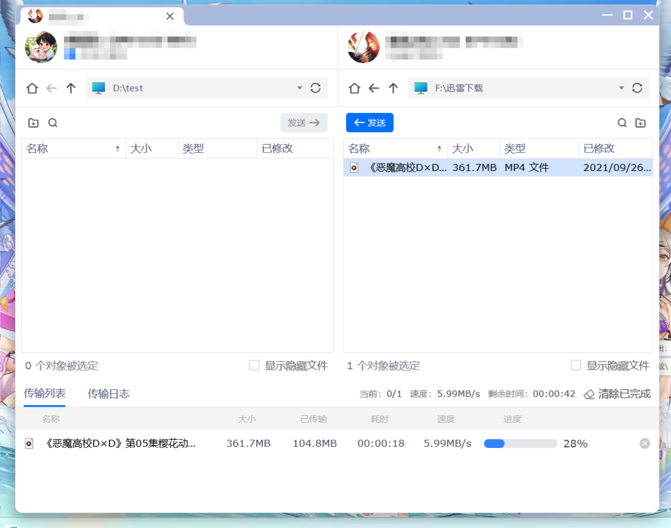Click blue 发送 button in right pane
Screen dimensions: 671x528
coord(370,123)
